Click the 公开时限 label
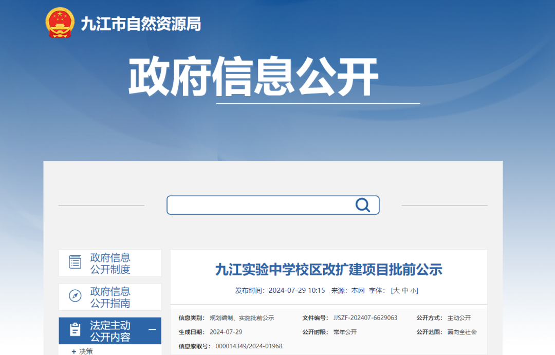Viewport: 555px width, 355px height. tap(315, 332)
